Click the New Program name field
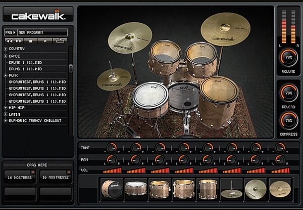 point(42,32)
